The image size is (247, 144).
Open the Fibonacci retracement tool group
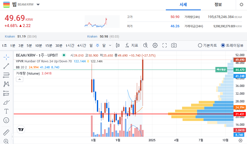pyautogui.click(x=6, y=75)
